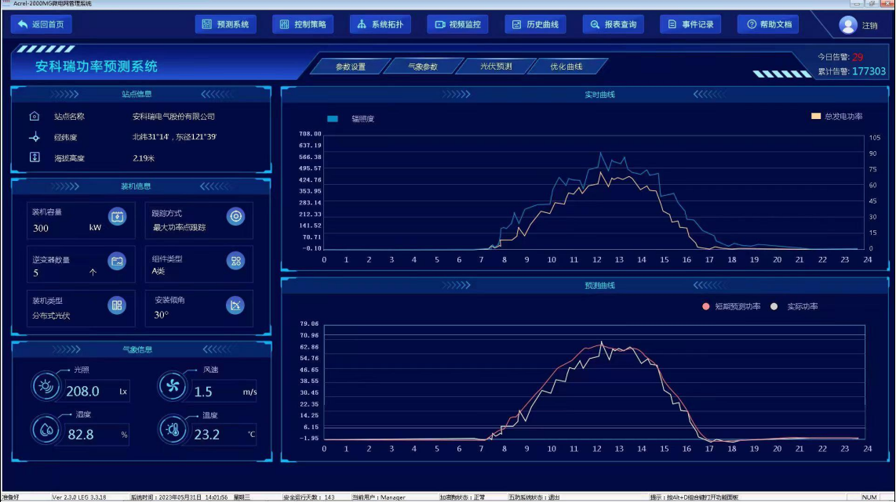
Task: Open the 参数设置 tab
Action: [x=350, y=67]
